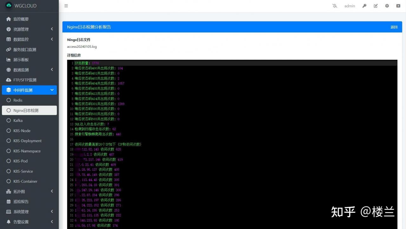Open the key password icon
The width and height of the screenshot is (406, 229).
click(364, 6)
